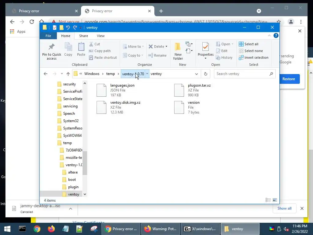
Task: Click the Cut command
Action: pos(94,44)
